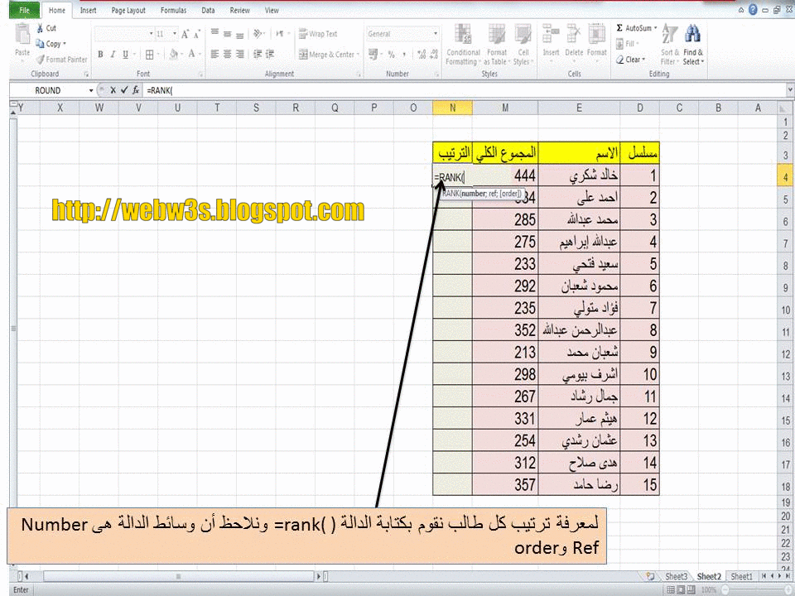Switch to the Review tab
Image resolution: width=795 pixels, height=596 pixels.
click(x=240, y=10)
